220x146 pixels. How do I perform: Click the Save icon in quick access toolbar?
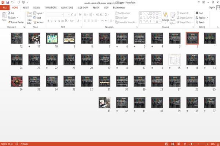tap(8, 3)
